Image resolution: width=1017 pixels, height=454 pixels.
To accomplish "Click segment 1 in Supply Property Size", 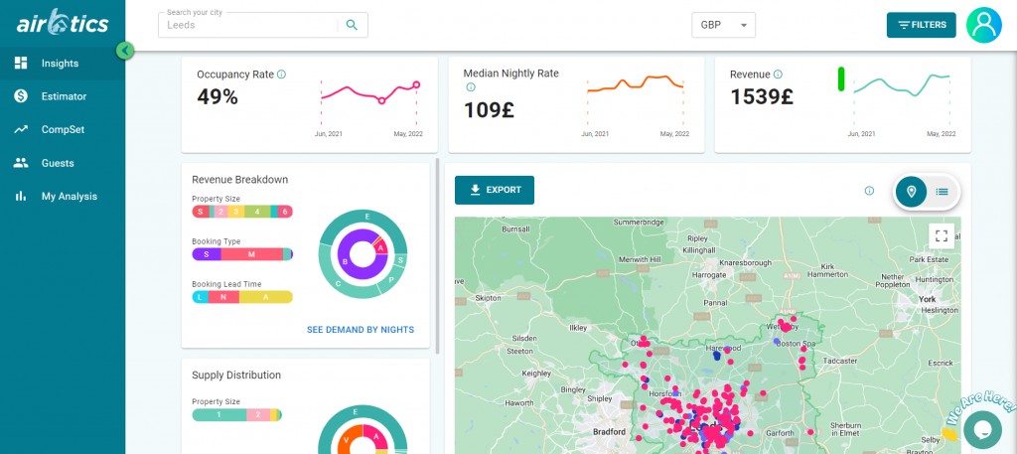I will click(x=219, y=415).
